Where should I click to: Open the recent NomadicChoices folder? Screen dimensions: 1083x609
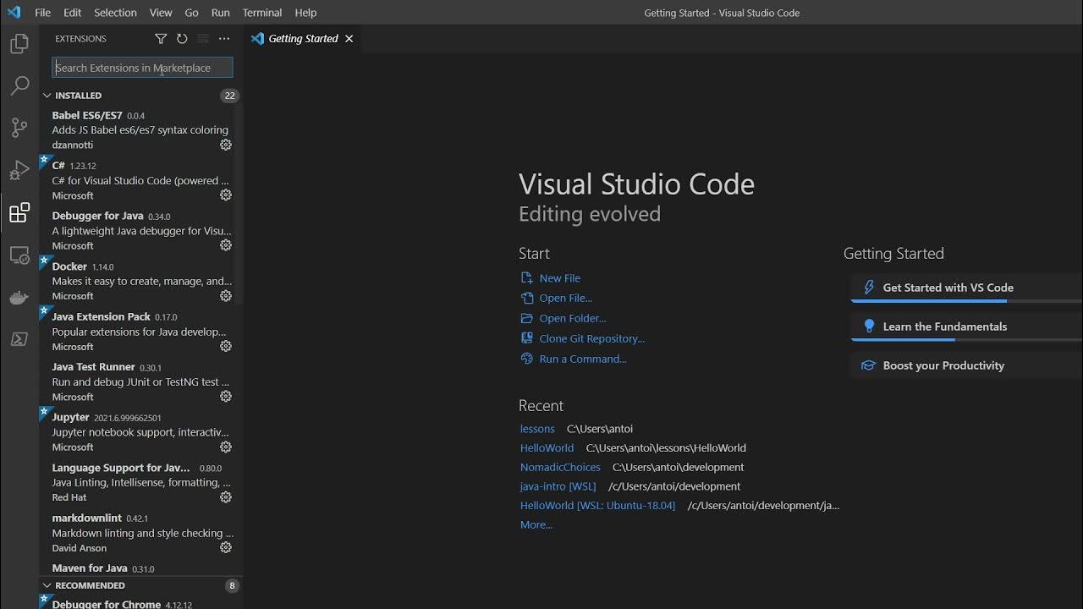pos(560,467)
